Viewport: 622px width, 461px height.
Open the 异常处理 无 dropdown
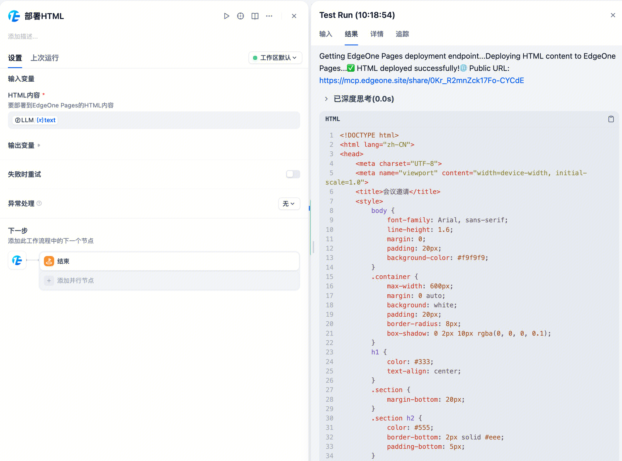click(x=289, y=204)
